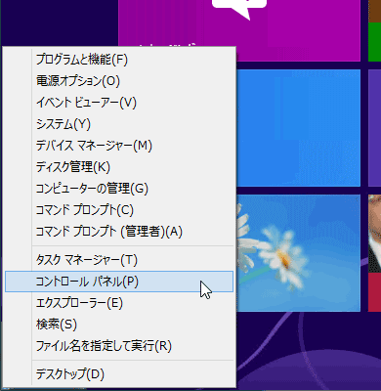Click the daisy flower desktop tile
Screen dimensions: 381x391
point(298,253)
